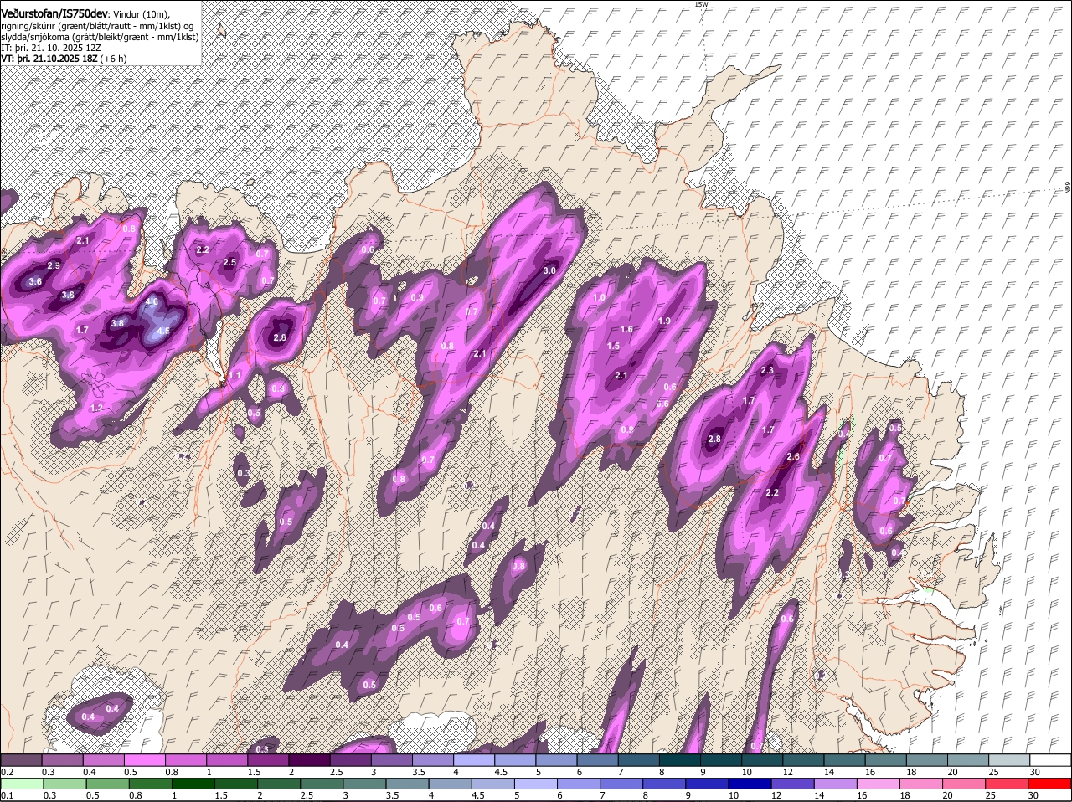1072x802 pixels.
Task: Pick lower legend dark green swatch between 1 and 1.5
Action: [x=193, y=784]
